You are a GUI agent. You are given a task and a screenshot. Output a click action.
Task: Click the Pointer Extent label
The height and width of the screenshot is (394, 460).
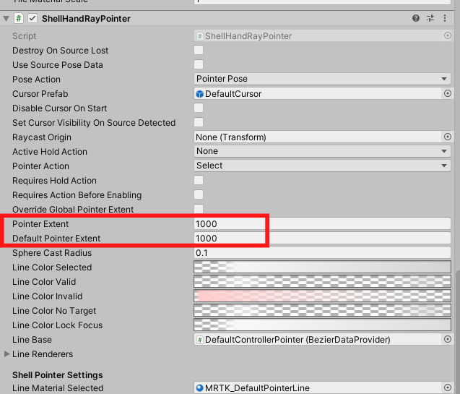tap(40, 223)
